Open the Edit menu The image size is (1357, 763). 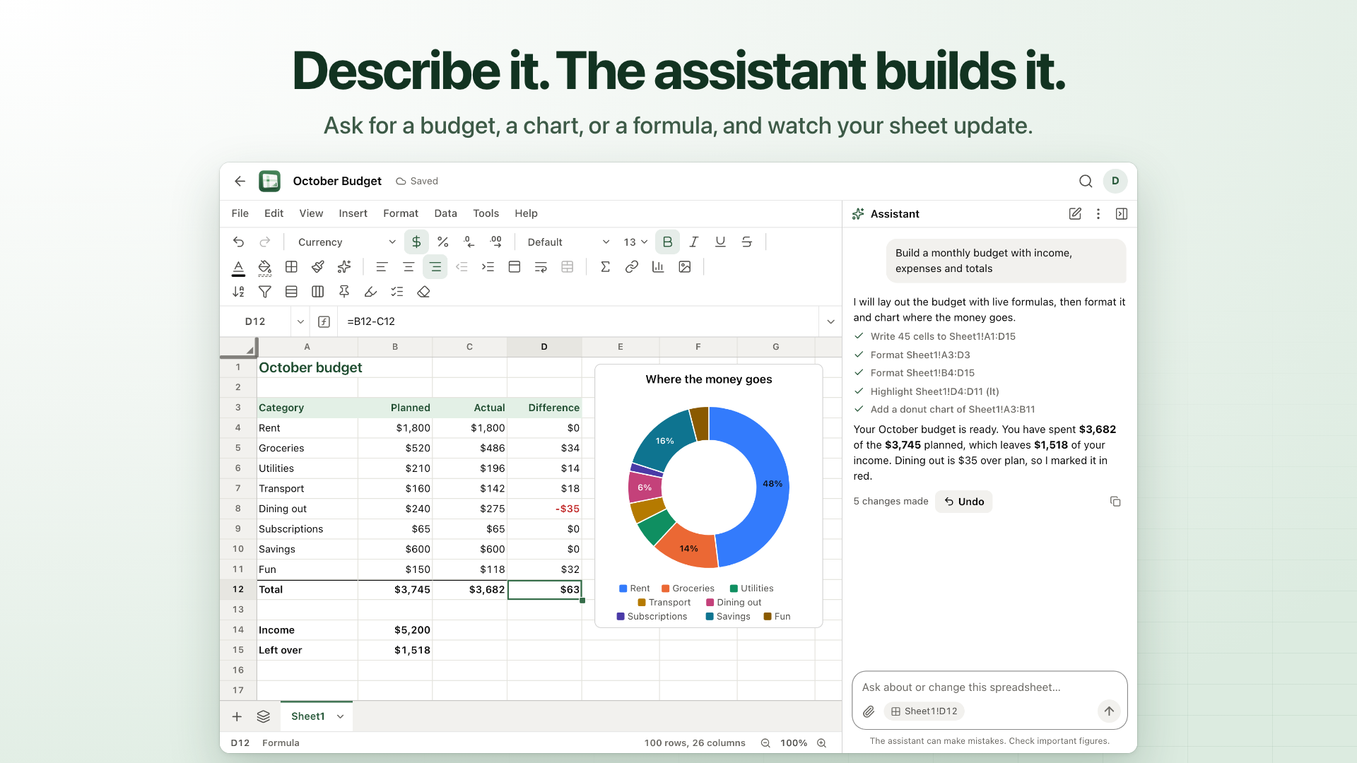coord(274,213)
